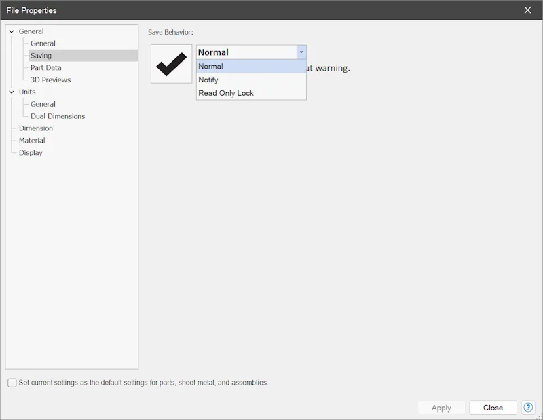Click the help question mark icon
Screen dimensions: 543x420
point(528,408)
